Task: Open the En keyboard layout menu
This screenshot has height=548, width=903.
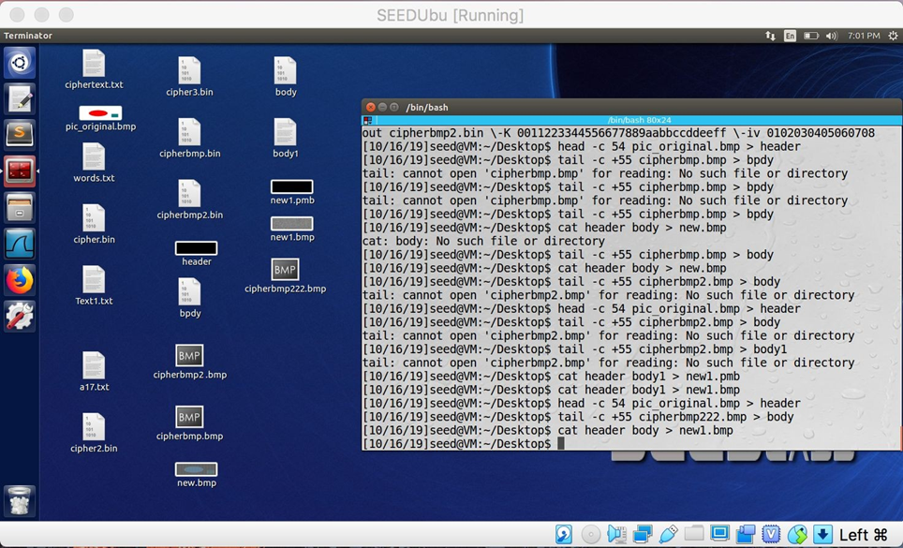Action: pos(790,36)
